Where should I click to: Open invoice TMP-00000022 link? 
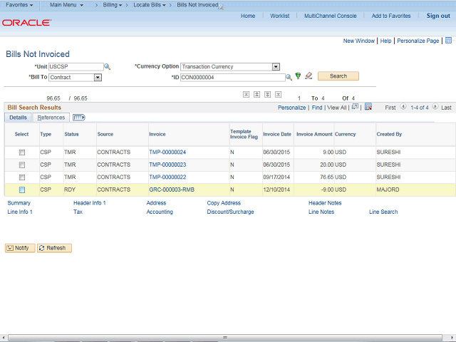coord(167,177)
